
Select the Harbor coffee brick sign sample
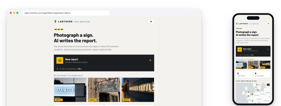coord(104,90)
